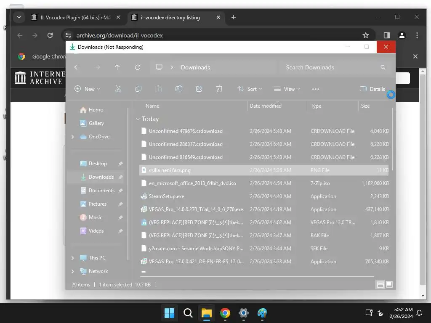
Task: Click the pin icon next to Music
Action: tap(120, 217)
